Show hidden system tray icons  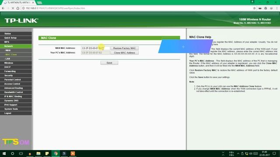coord(238,154)
